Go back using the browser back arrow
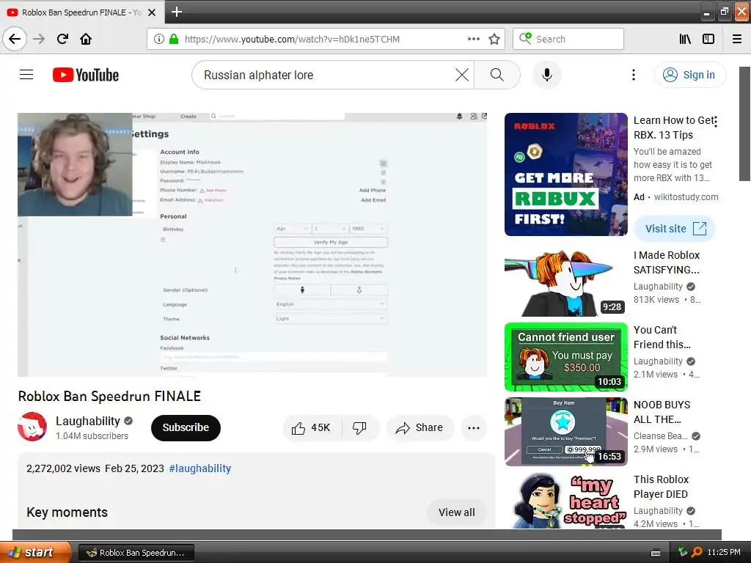Viewport: 751px width, 563px height. point(15,39)
